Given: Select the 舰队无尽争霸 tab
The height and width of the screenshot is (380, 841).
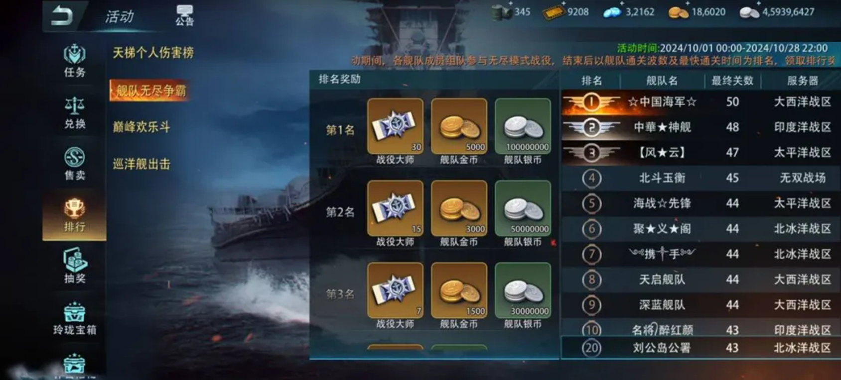Looking at the screenshot, I should pyautogui.click(x=150, y=91).
